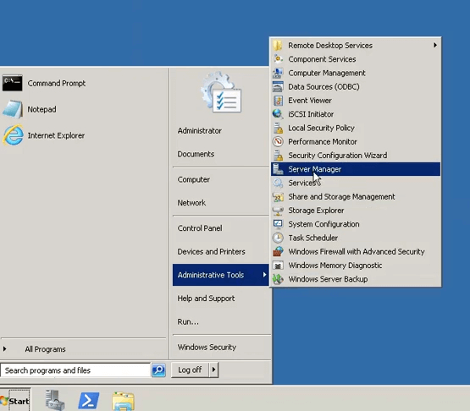
Task: Click the Windows Server Backup icon
Action: tap(278, 279)
